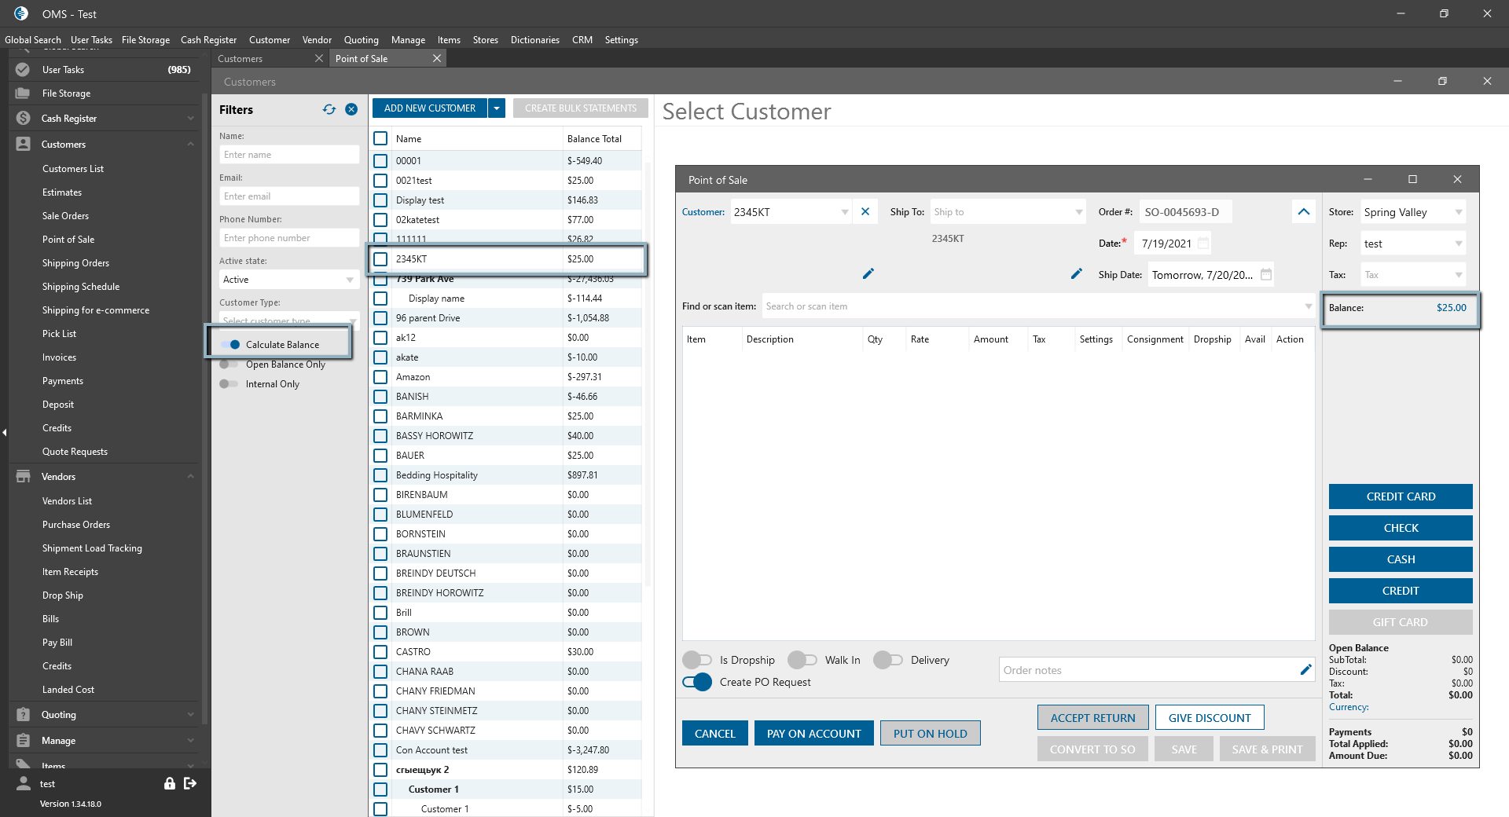Click the logout icon at bottom left
This screenshot has width=1509, height=817.
pos(190,783)
